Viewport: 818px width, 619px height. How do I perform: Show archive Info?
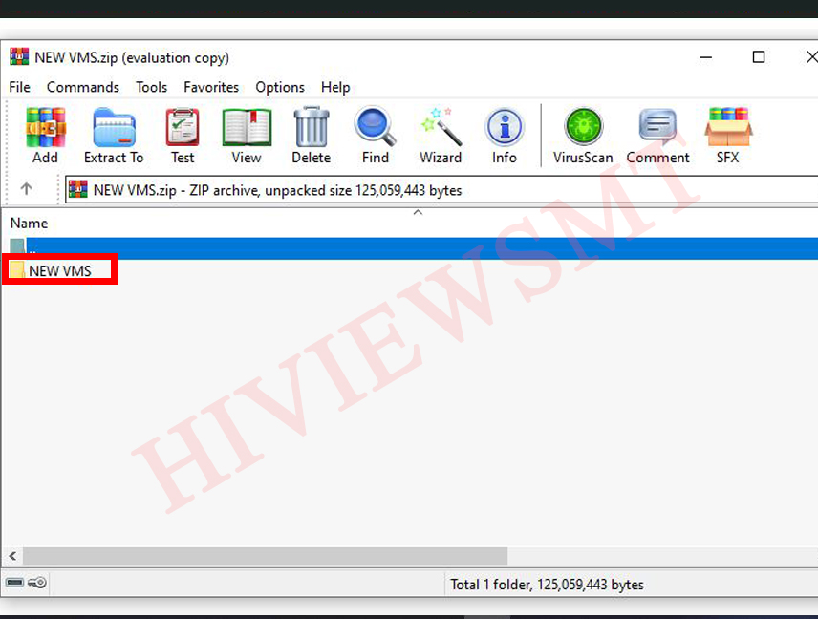pyautogui.click(x=504, y=135)
